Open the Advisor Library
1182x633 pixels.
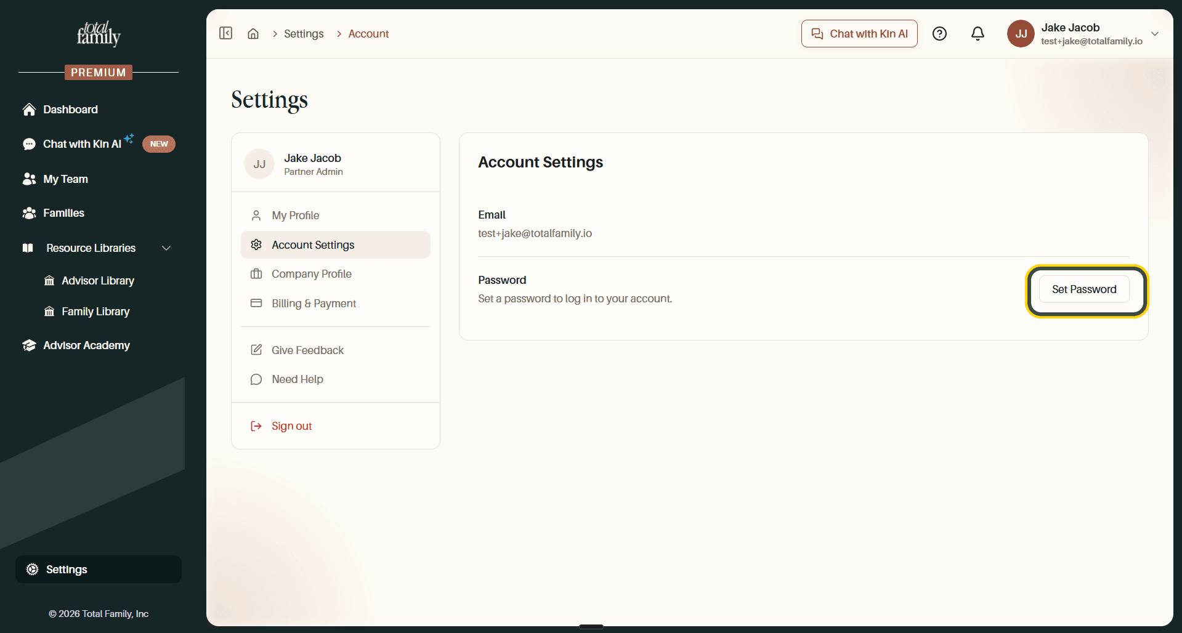click(99, 281)
